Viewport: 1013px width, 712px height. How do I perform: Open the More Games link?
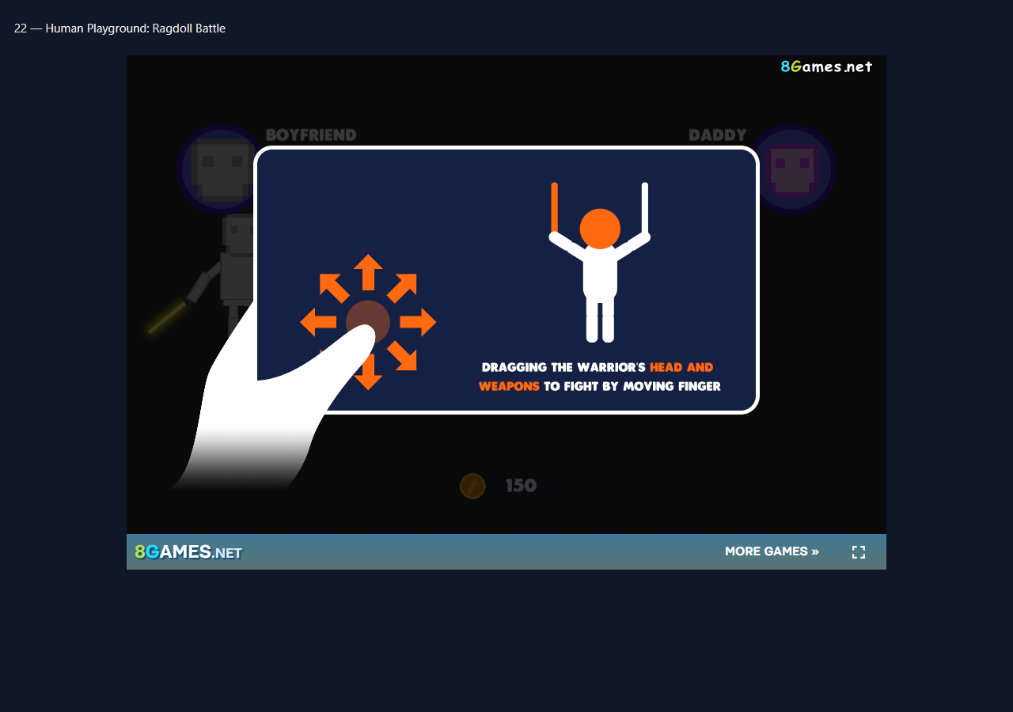click(772, 551)
